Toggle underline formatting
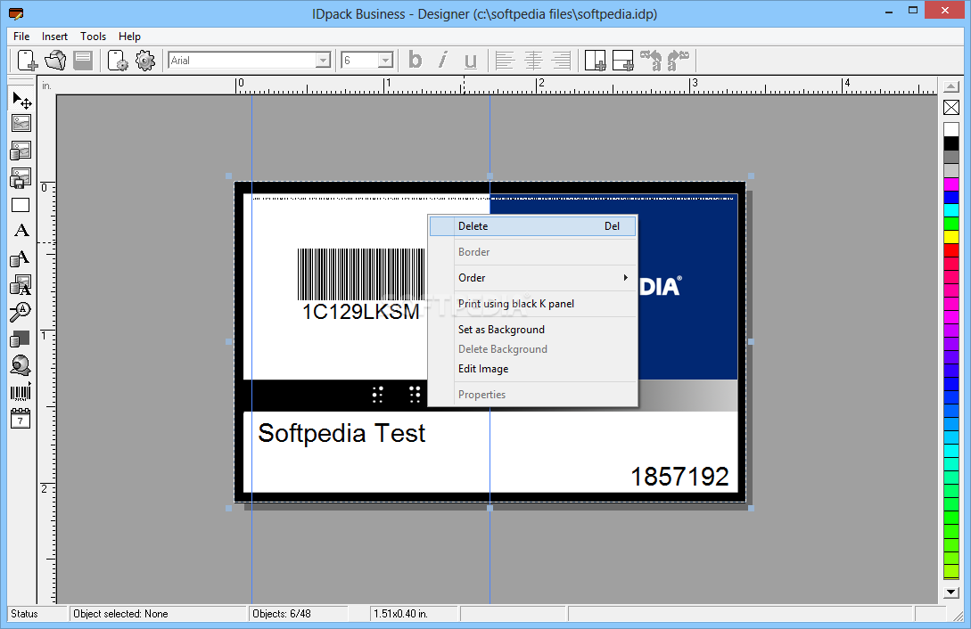 pos(470,60)
